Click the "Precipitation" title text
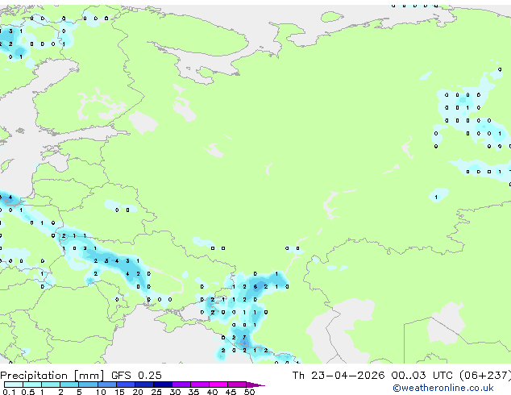 (x=34, y=376)
